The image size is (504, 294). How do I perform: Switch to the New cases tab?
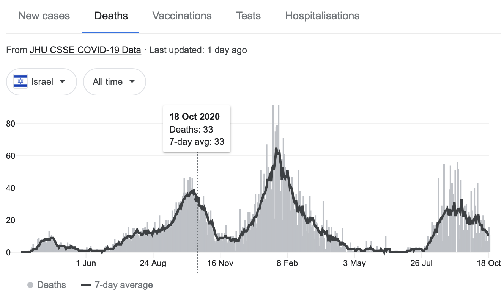(x=44, y=16)
